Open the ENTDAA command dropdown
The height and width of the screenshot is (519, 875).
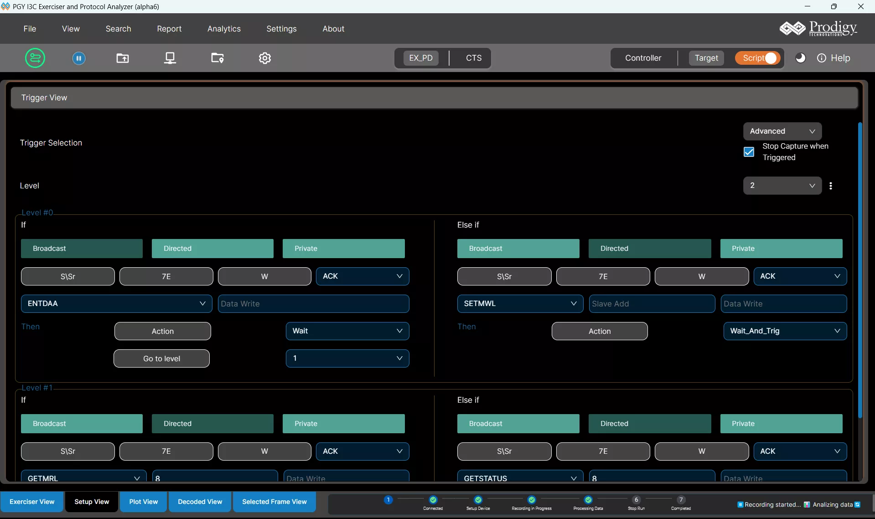point(116,304)
